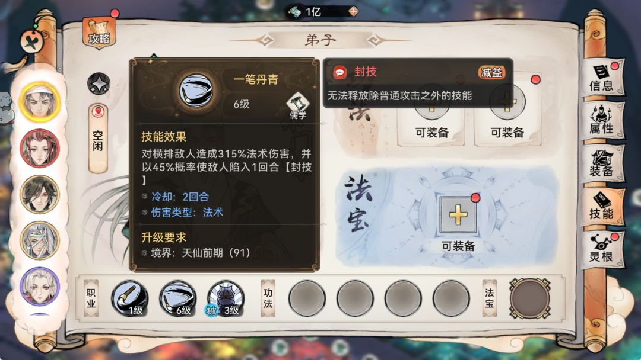
Task: Click the right 可装备 technique slot
Action: 507,110
